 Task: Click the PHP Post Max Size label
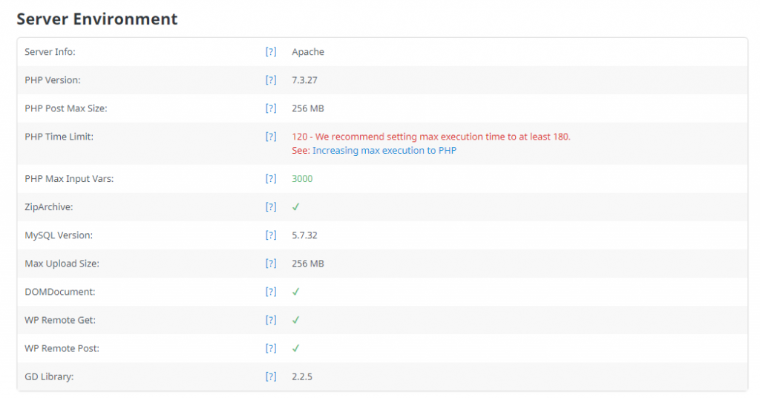[x=66, y=108]
